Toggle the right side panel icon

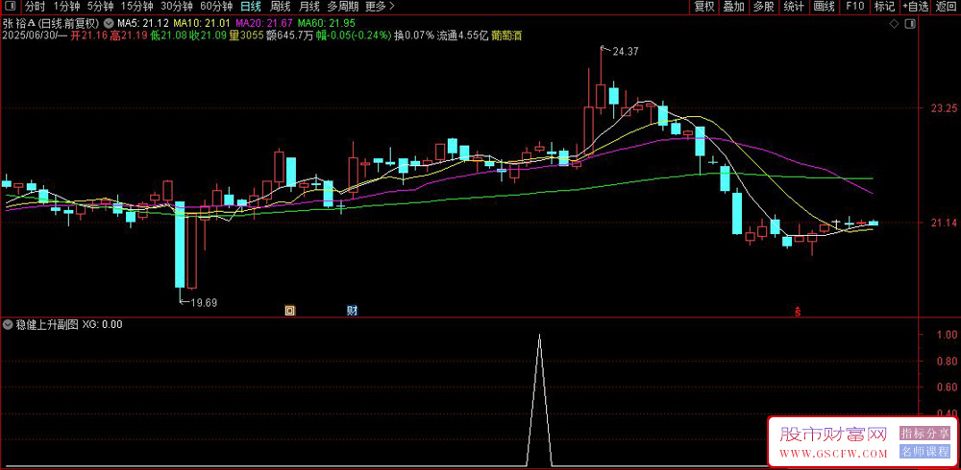[910, 24]
